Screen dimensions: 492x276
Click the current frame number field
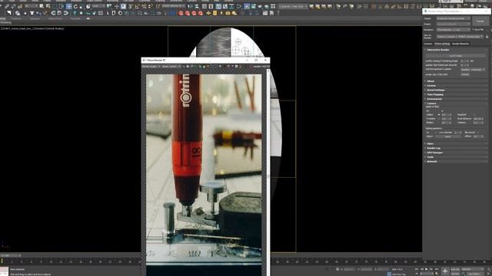tap(426, 274)
